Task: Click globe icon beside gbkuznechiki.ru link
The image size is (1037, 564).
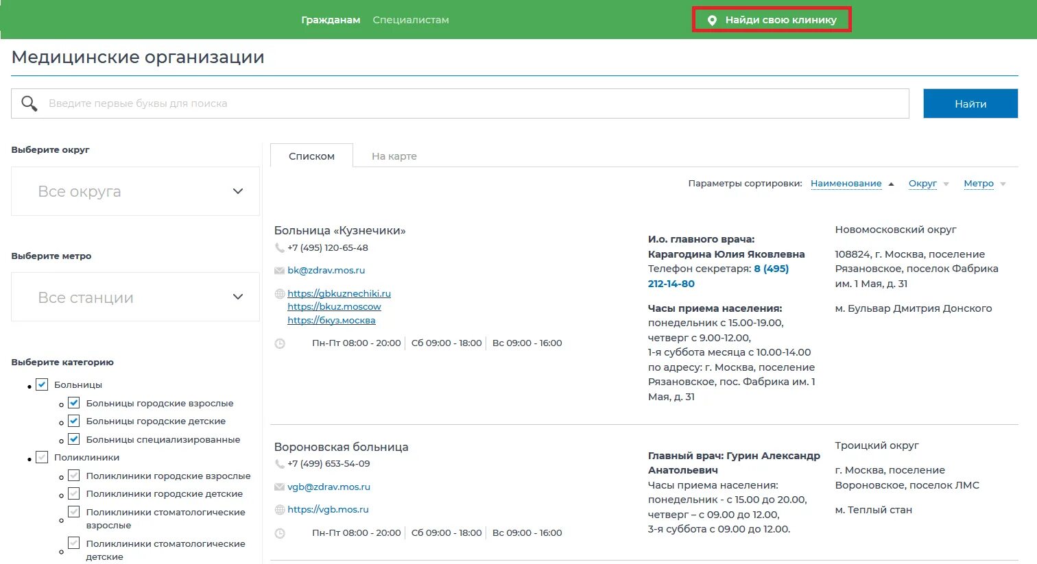Action: tap(279, 294)
